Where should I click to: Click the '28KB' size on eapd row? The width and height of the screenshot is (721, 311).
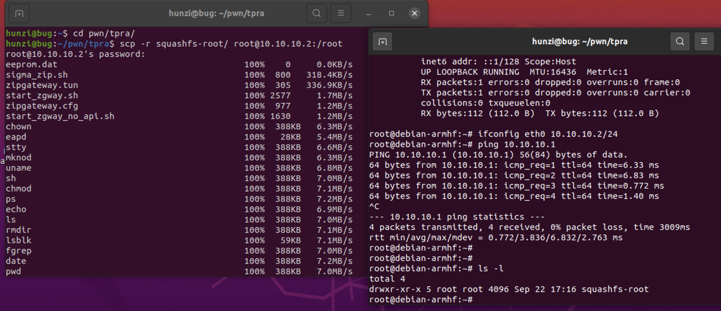pos(291,137)
